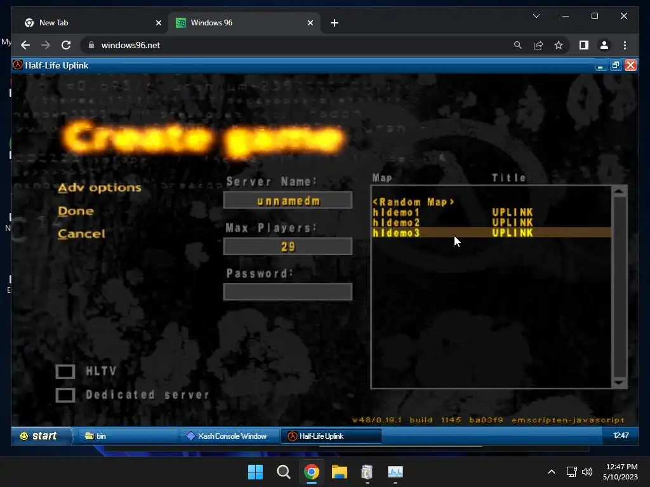Select the hldemo2 map
This screenshot has width=650, height=487.
pyautogui.click(x=491, y=223)
